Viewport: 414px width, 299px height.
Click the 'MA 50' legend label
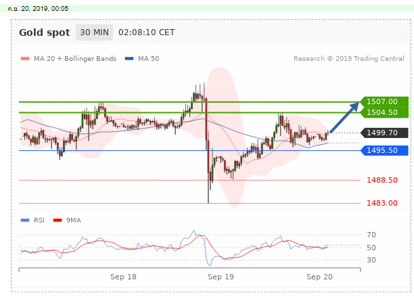point(148,59)
